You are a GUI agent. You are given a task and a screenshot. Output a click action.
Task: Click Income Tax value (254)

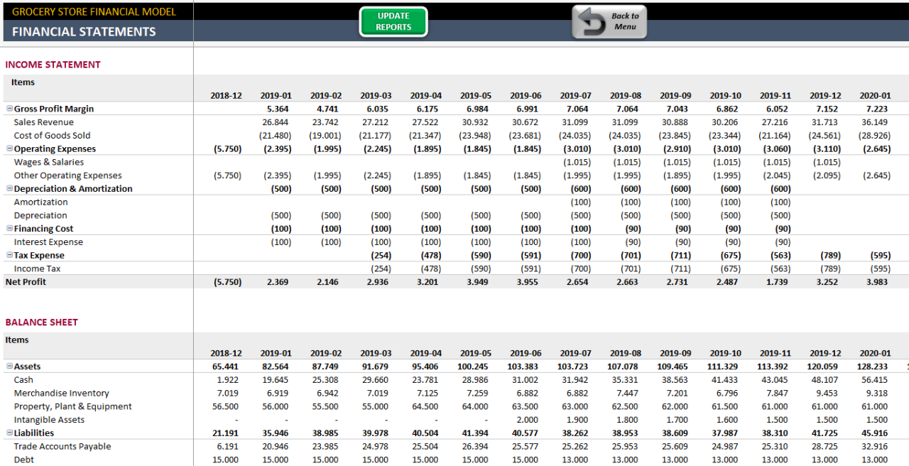pyautogui.click(x=381, y=269)
